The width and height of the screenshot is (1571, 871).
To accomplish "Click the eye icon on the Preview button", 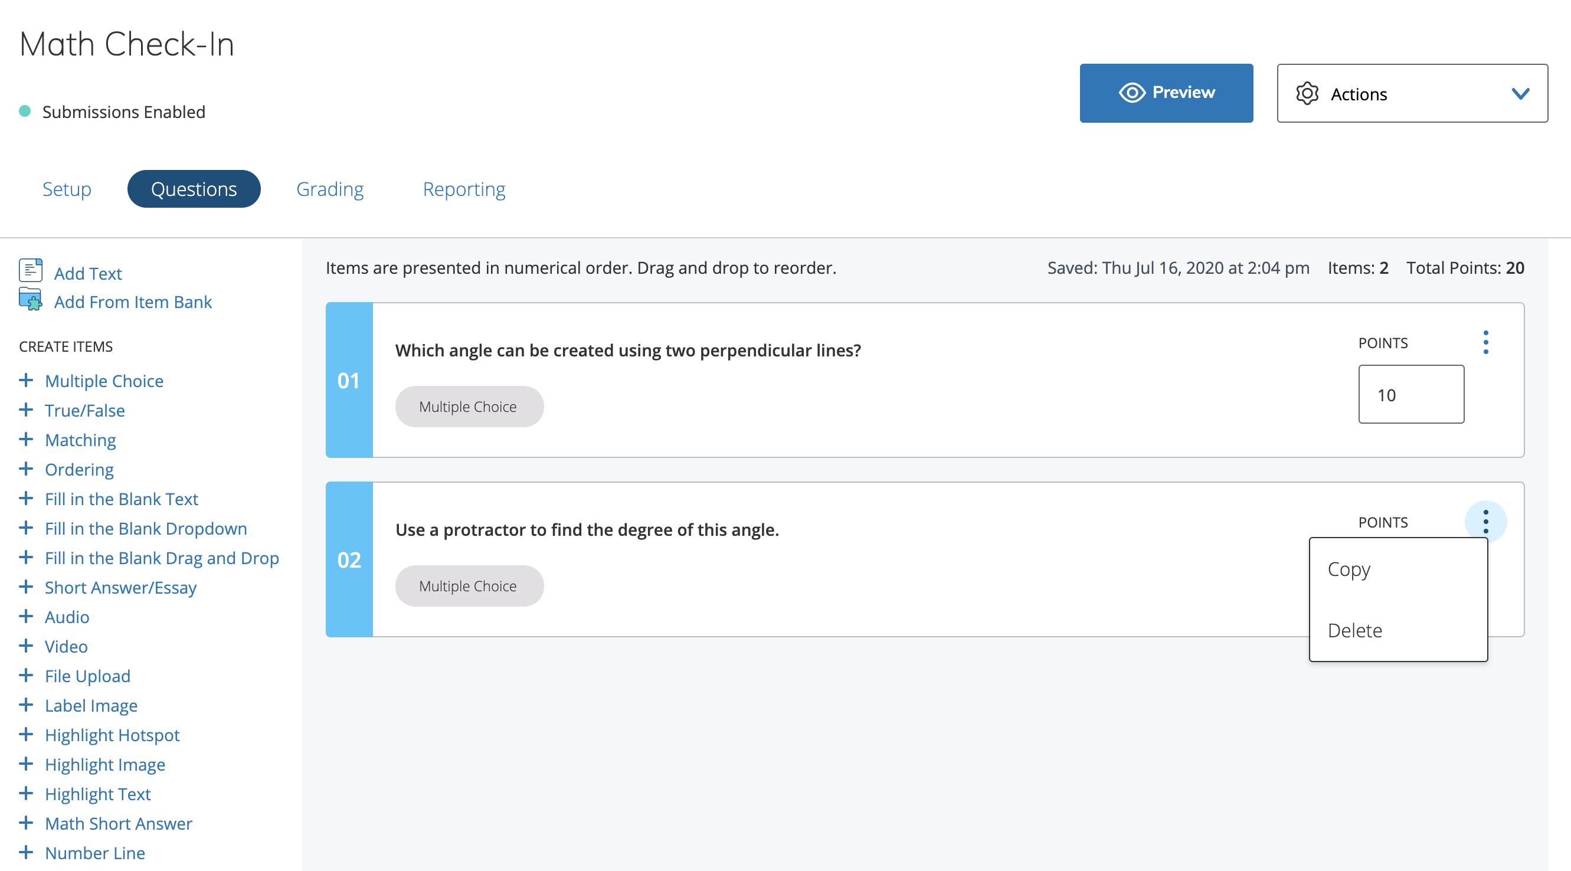I will point(1131,92).
